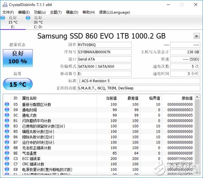Click the status orb of row C7

[7, 164]
